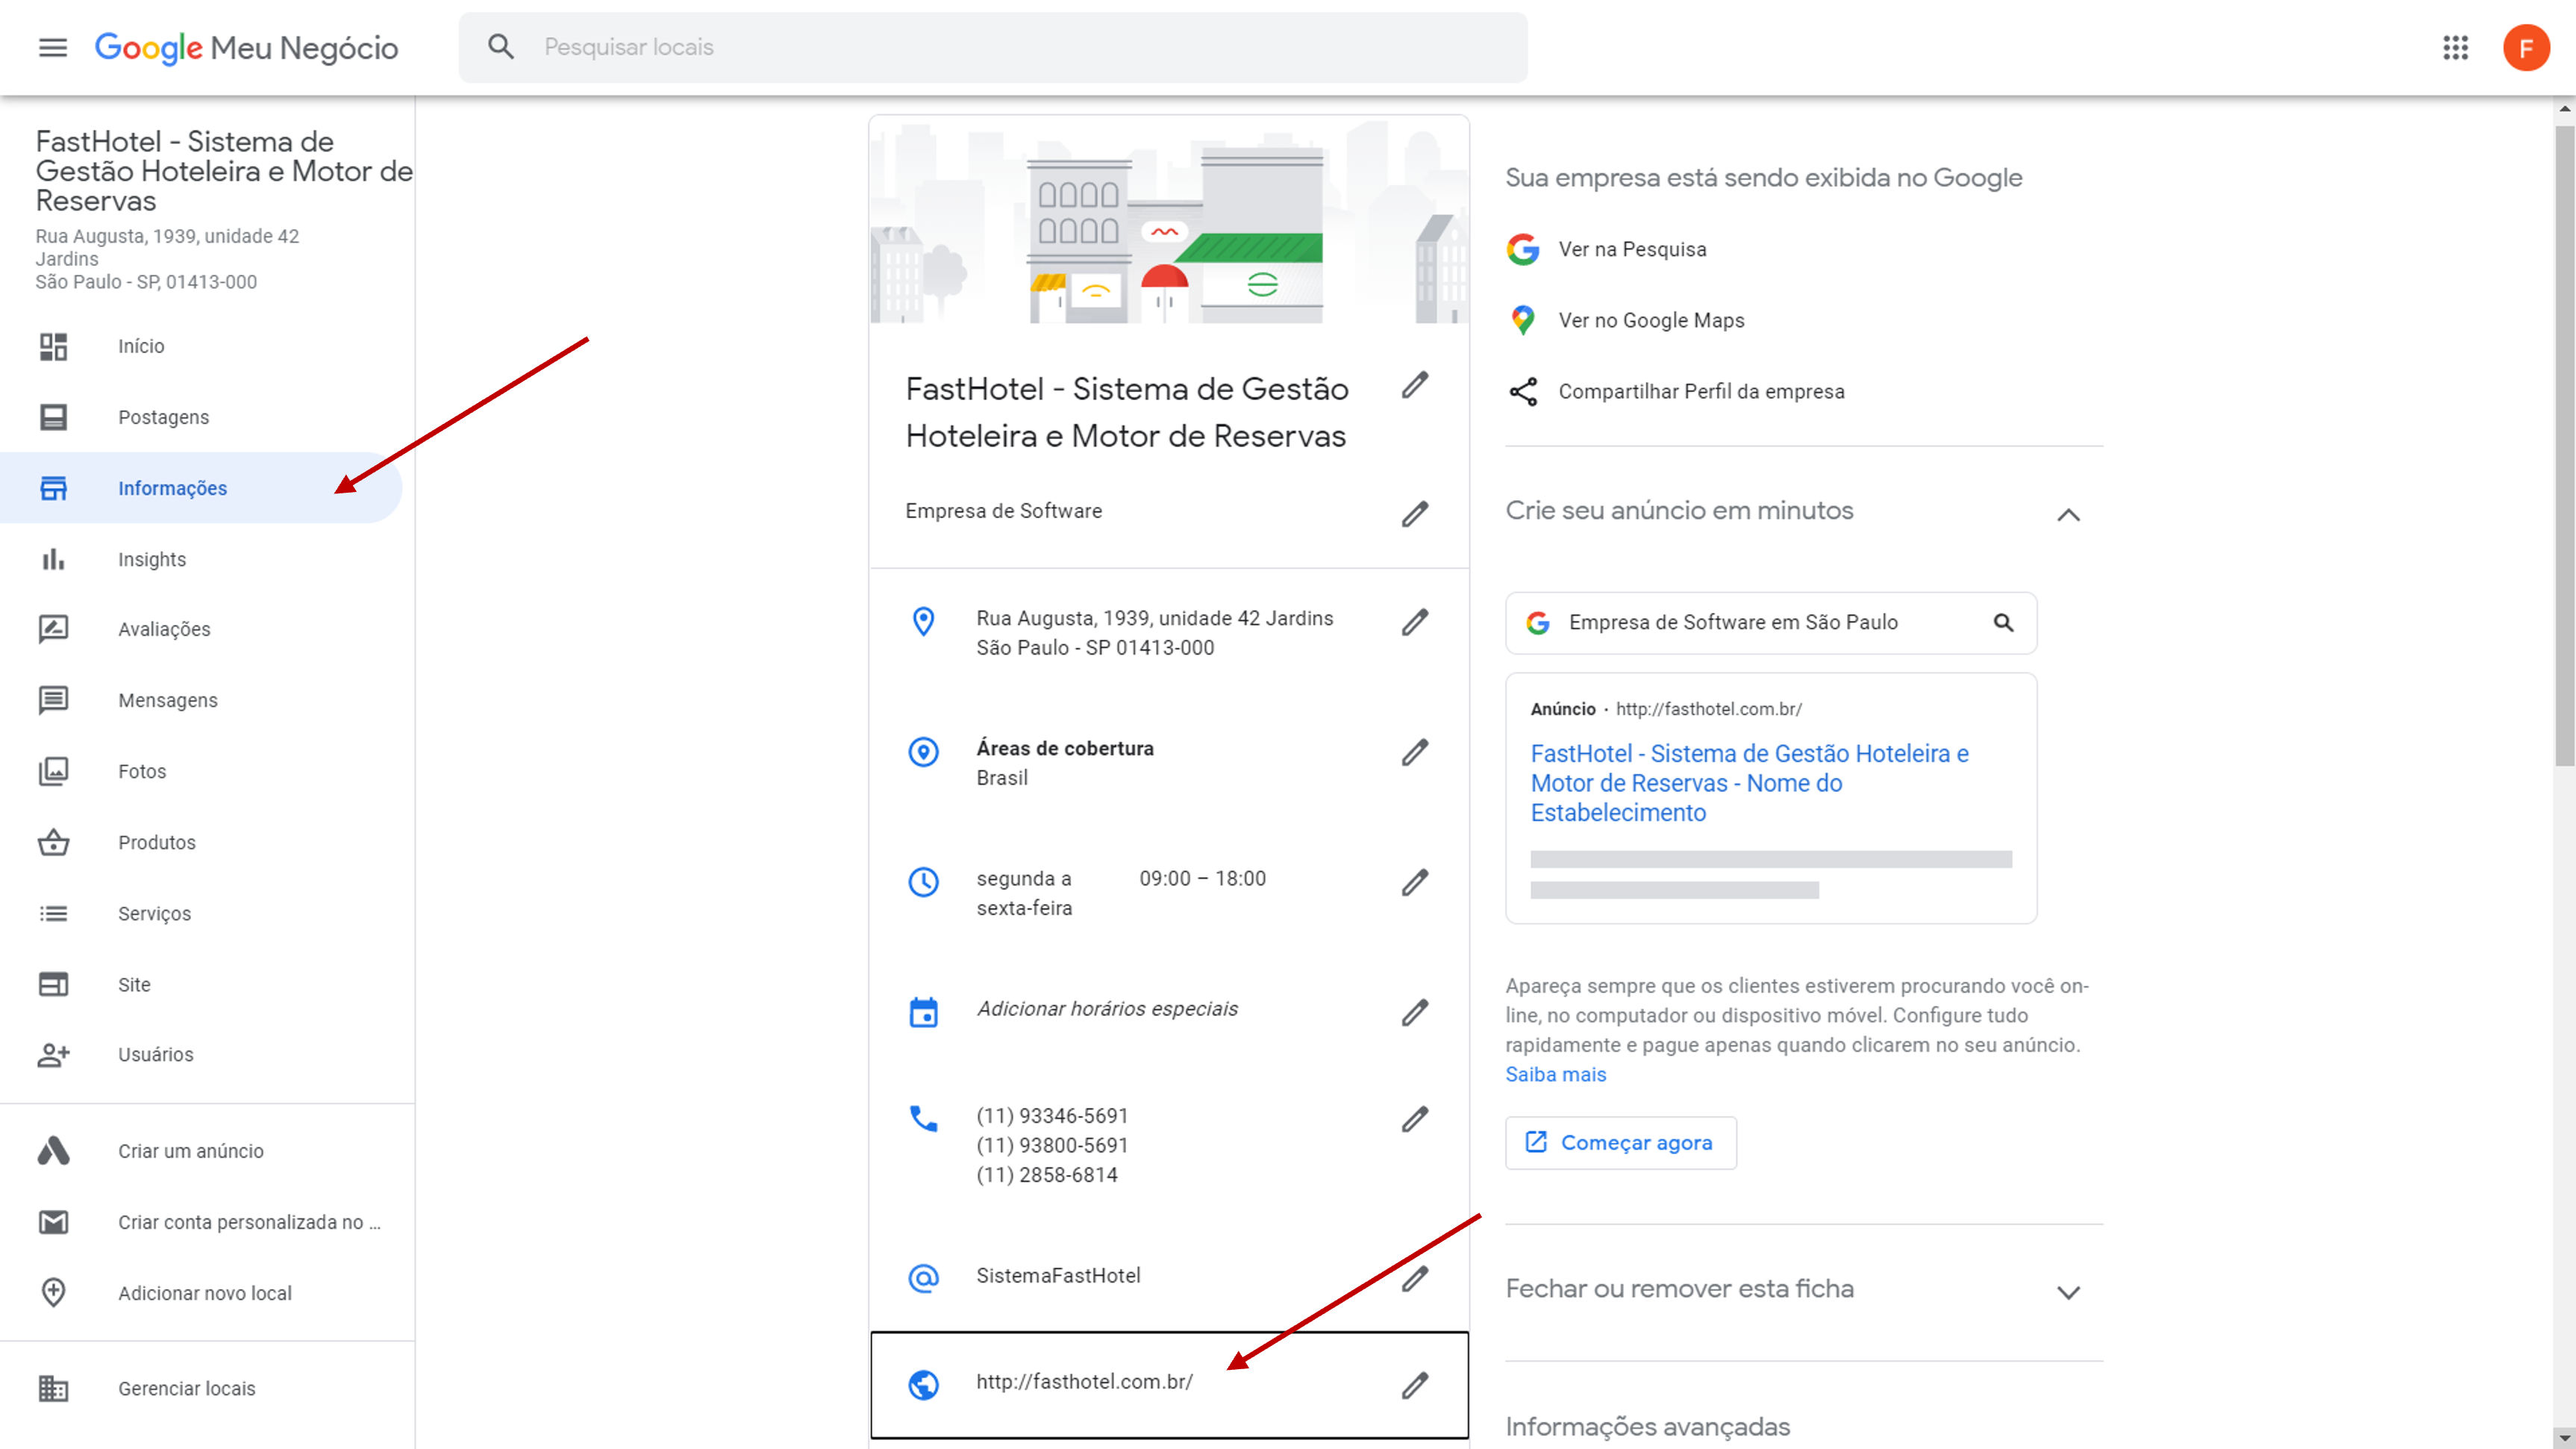Edit SistemaFastHotel short name pencil
The width and height of the screenshot is (2576, 1449).
1414,1278
